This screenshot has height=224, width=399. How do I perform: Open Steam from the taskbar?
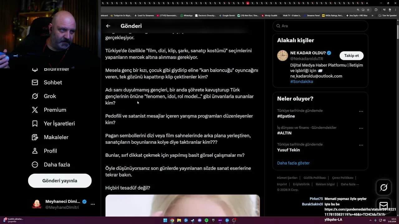coord(193,220)
